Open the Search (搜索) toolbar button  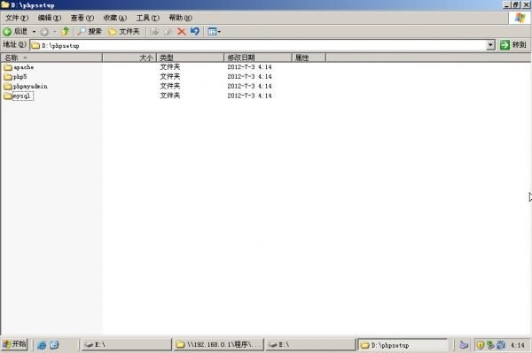click(90, 32)
